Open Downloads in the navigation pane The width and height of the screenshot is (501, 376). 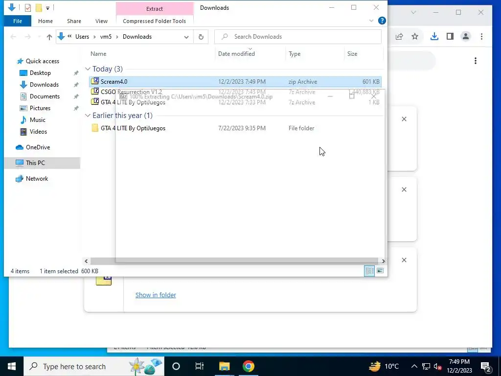tap(44, 85)
